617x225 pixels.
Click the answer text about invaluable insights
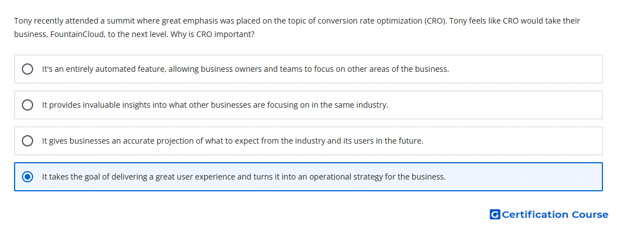pos(215,105)
